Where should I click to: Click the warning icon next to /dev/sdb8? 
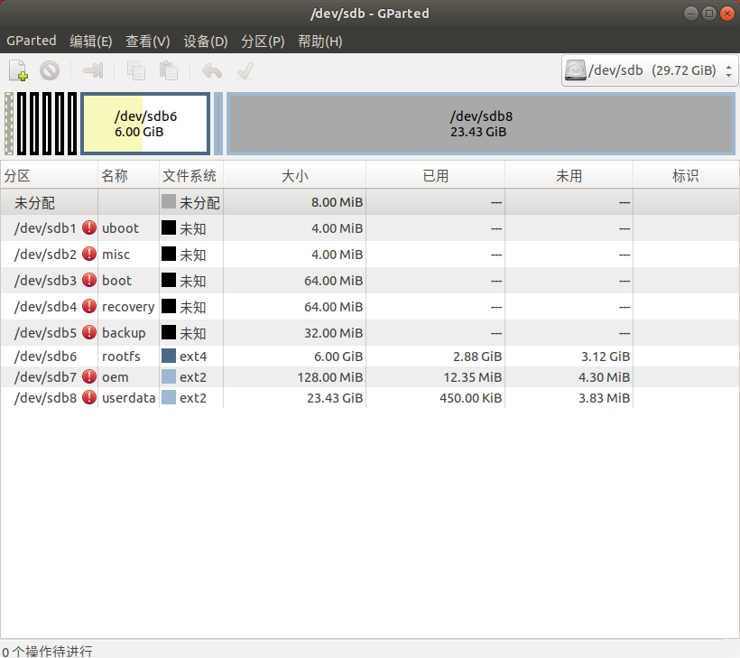coord(89,397)
